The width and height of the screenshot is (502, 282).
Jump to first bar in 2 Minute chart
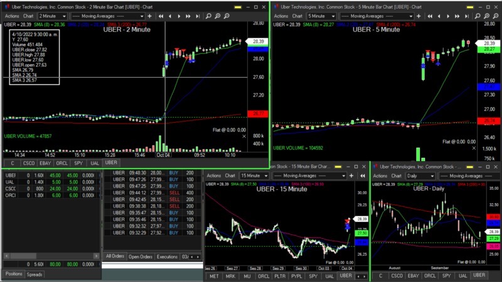161,16
